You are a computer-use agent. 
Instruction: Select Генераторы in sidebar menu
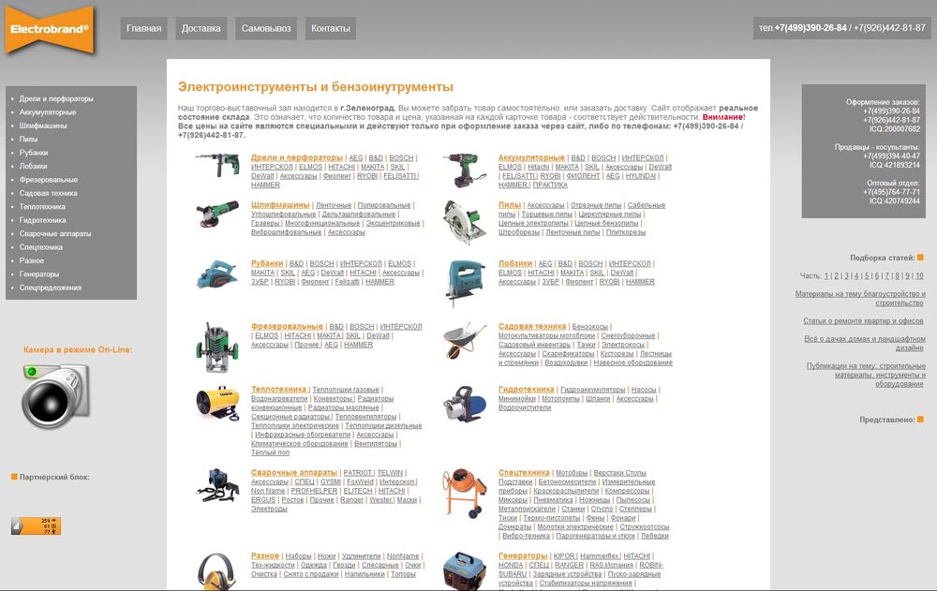pos(38,274)
